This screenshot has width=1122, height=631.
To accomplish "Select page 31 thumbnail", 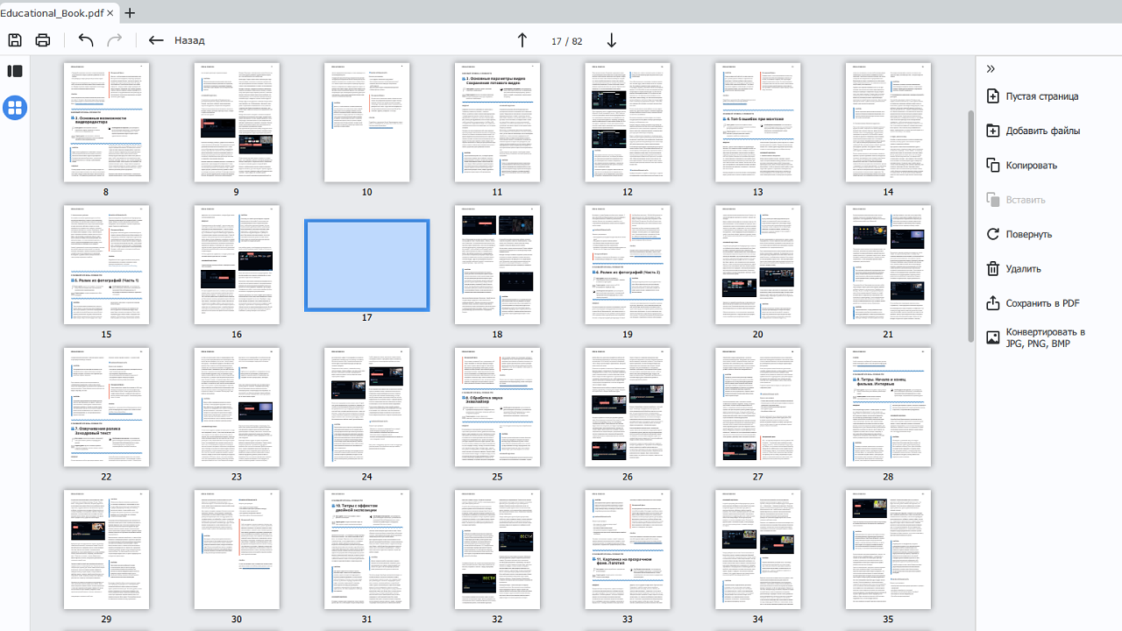I will click(366, 549).
